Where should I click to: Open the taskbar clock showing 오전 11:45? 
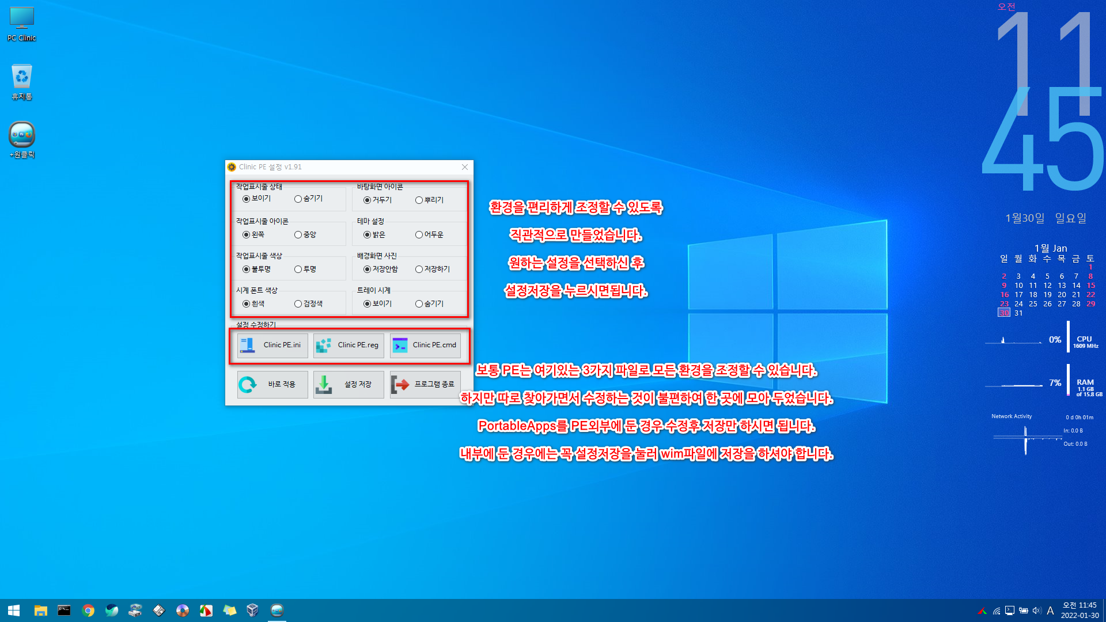click(x=1080, y=610)
